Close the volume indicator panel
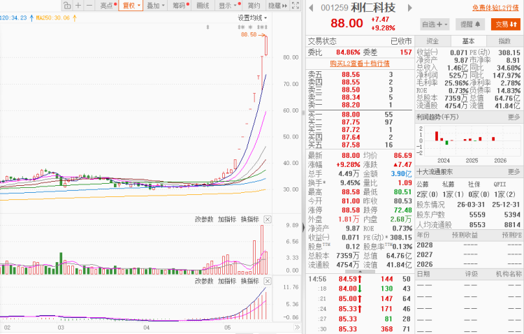The image size is (524, 334). (268, 219)
